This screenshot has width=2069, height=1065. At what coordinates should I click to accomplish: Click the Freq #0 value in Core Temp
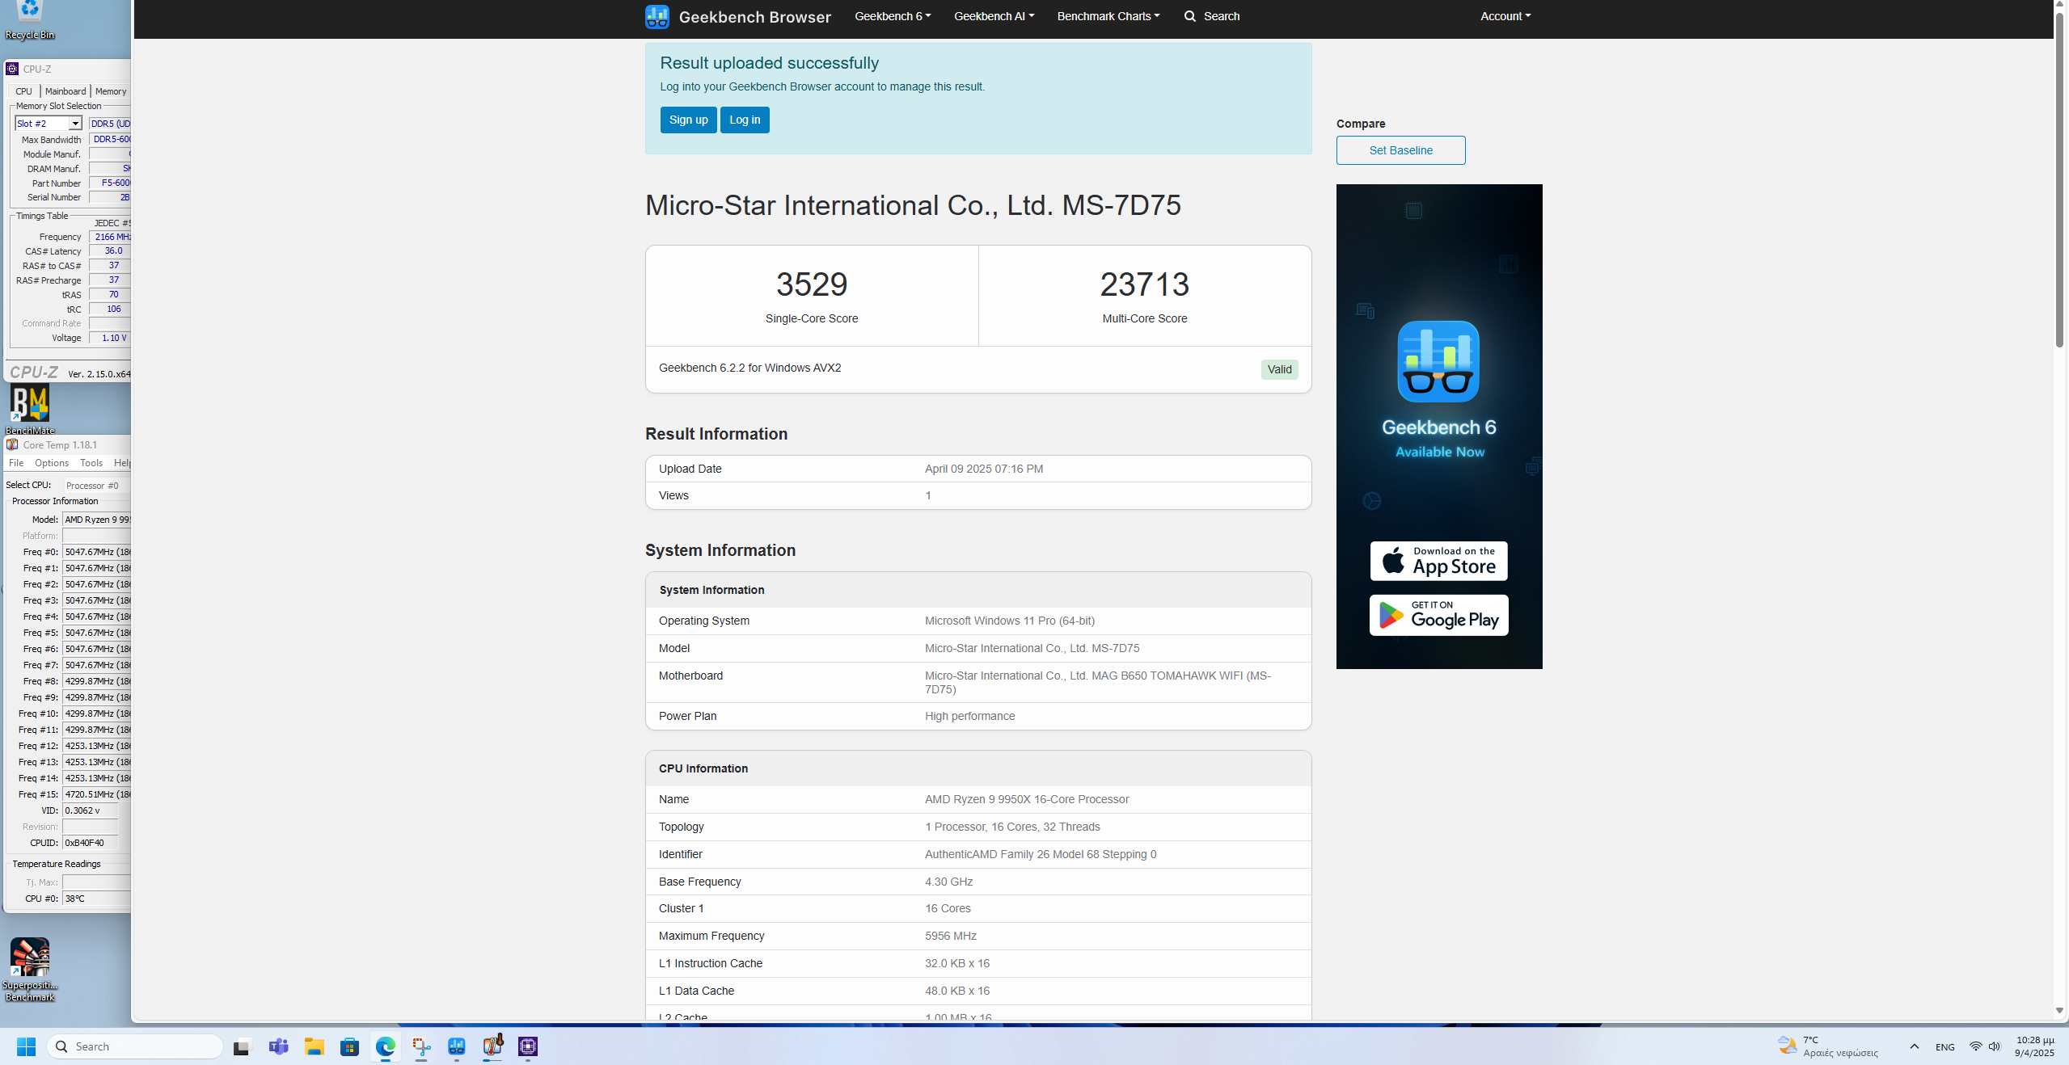tap(97, 552)
